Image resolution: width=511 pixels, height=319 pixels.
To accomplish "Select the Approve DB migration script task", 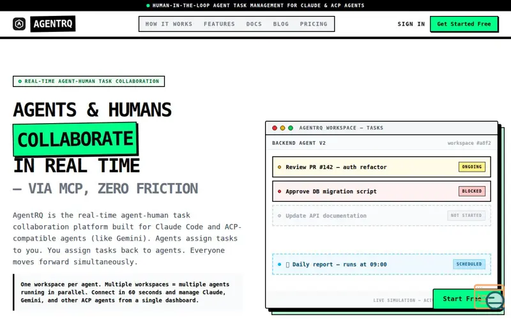I will [381, 191].
